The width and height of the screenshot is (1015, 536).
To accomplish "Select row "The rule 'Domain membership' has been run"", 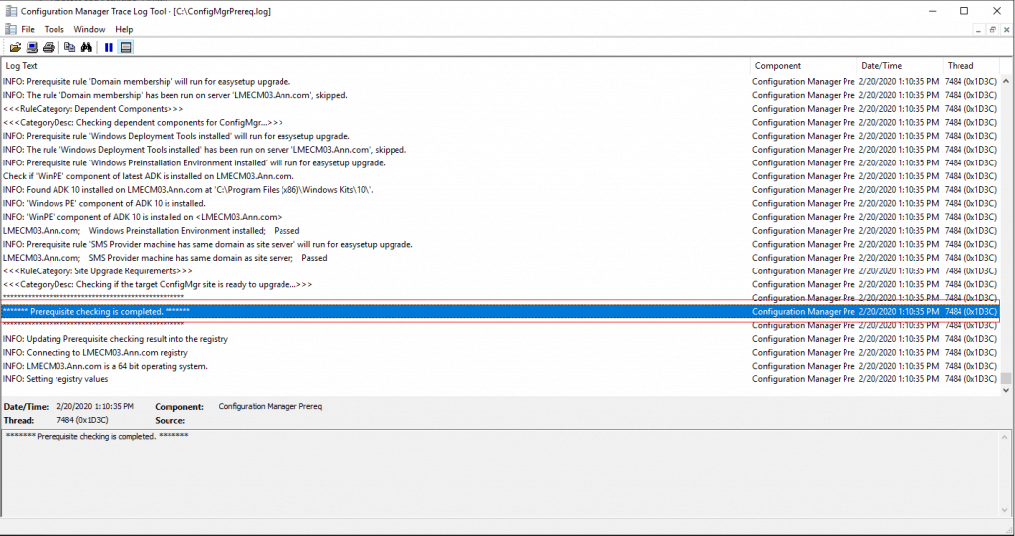I will (501, 95).
